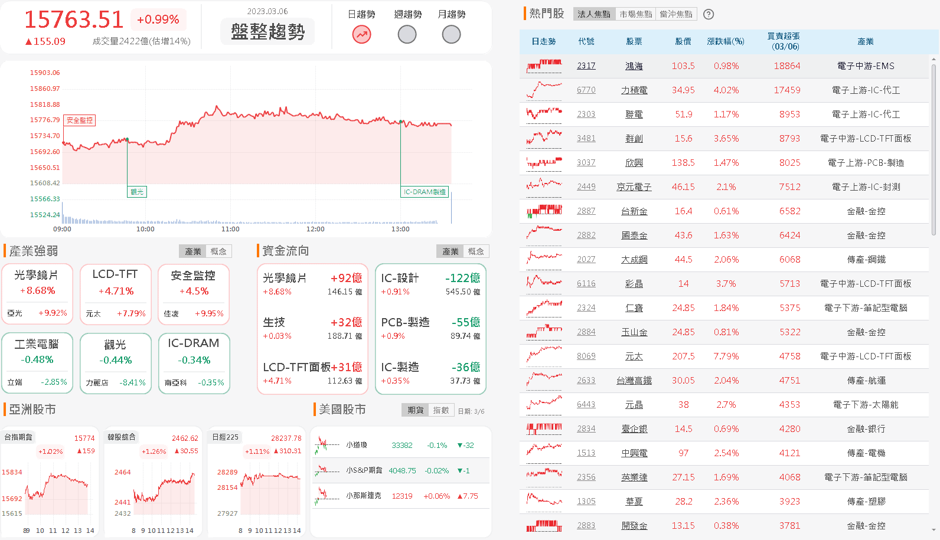Viewport: 940px width, 540px height.
Task: Click the 力積電 trend sparkline chart
Action: pos(544,90)
